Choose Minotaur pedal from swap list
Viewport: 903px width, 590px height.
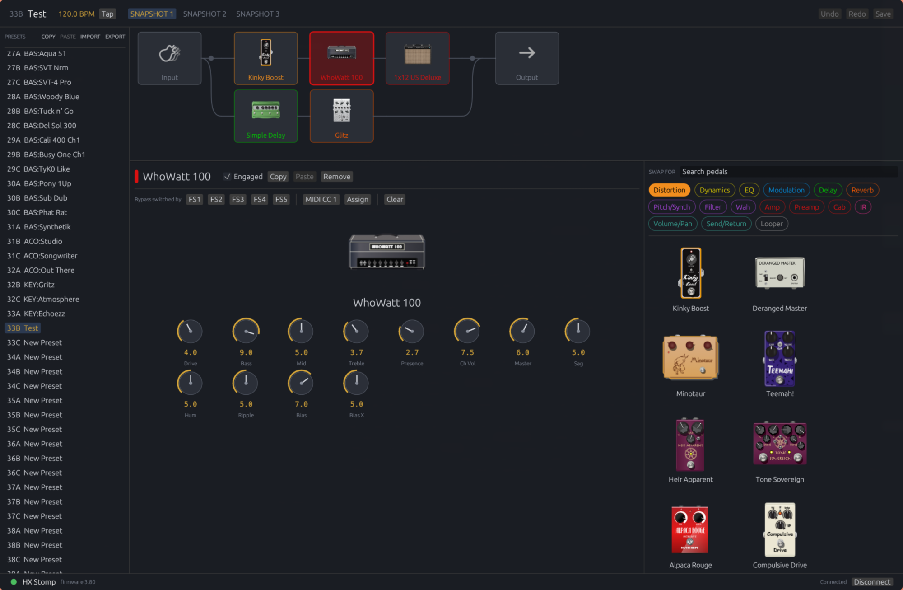[691, 365]
